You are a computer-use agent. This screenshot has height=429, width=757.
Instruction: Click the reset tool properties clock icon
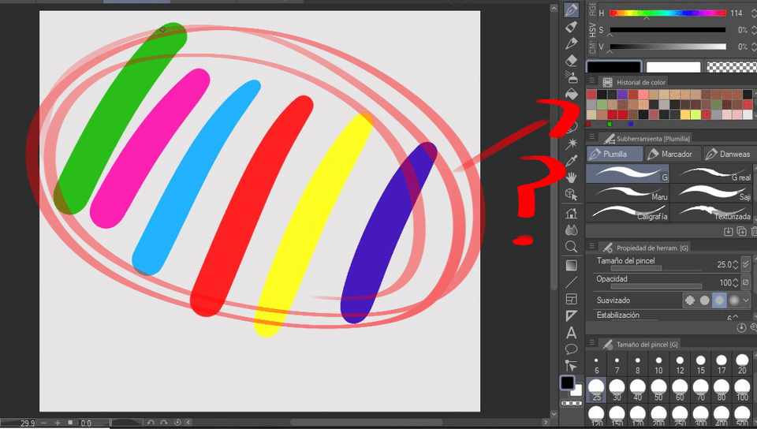(741, 328)
